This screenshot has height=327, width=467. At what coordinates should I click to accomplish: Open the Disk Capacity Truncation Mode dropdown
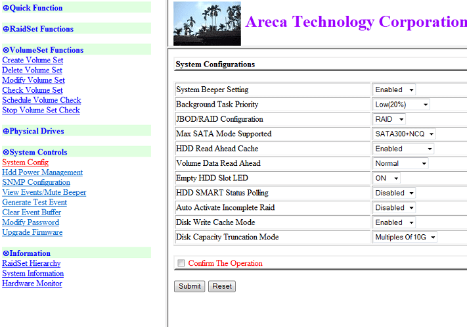pos(405,238)
